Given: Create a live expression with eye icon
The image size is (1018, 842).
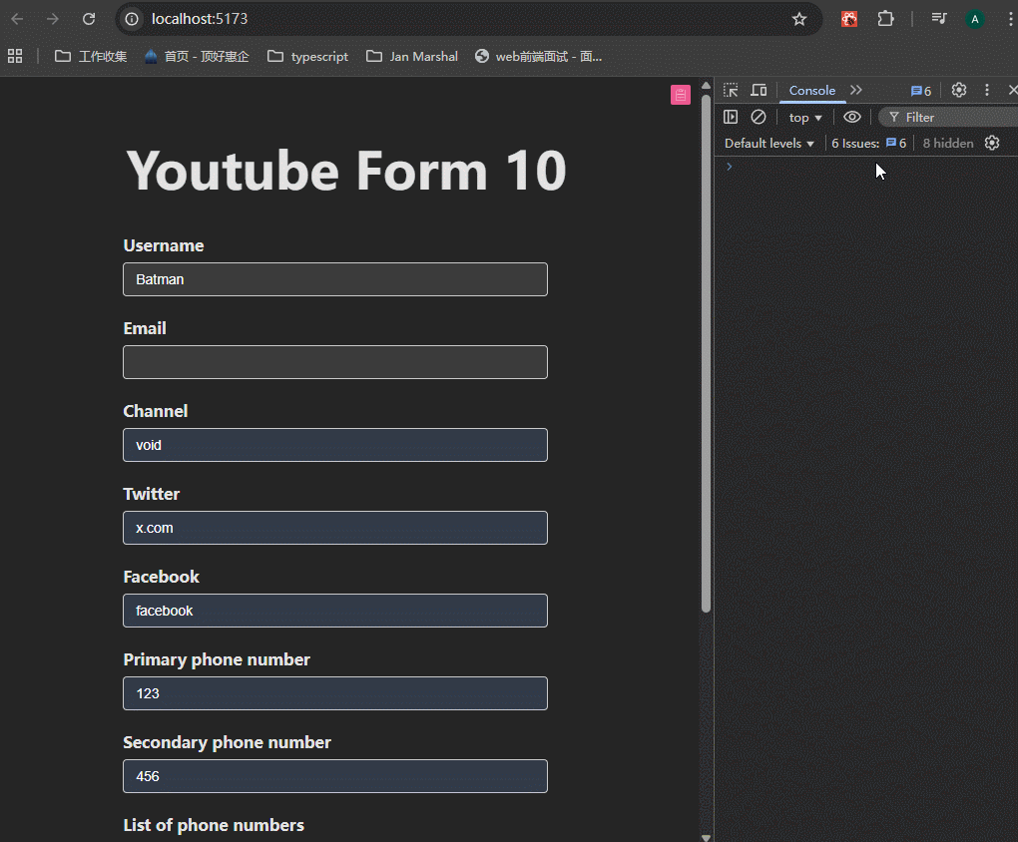Looking at the screenshot, I should pyautogui.click(x=851, y=118).
